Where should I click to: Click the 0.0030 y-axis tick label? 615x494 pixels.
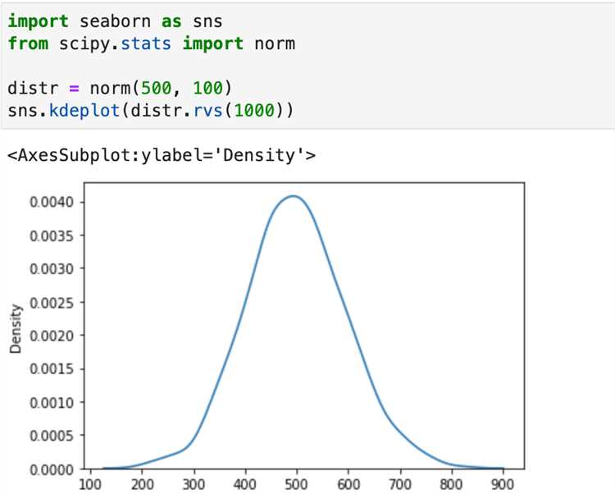point(52,269)
